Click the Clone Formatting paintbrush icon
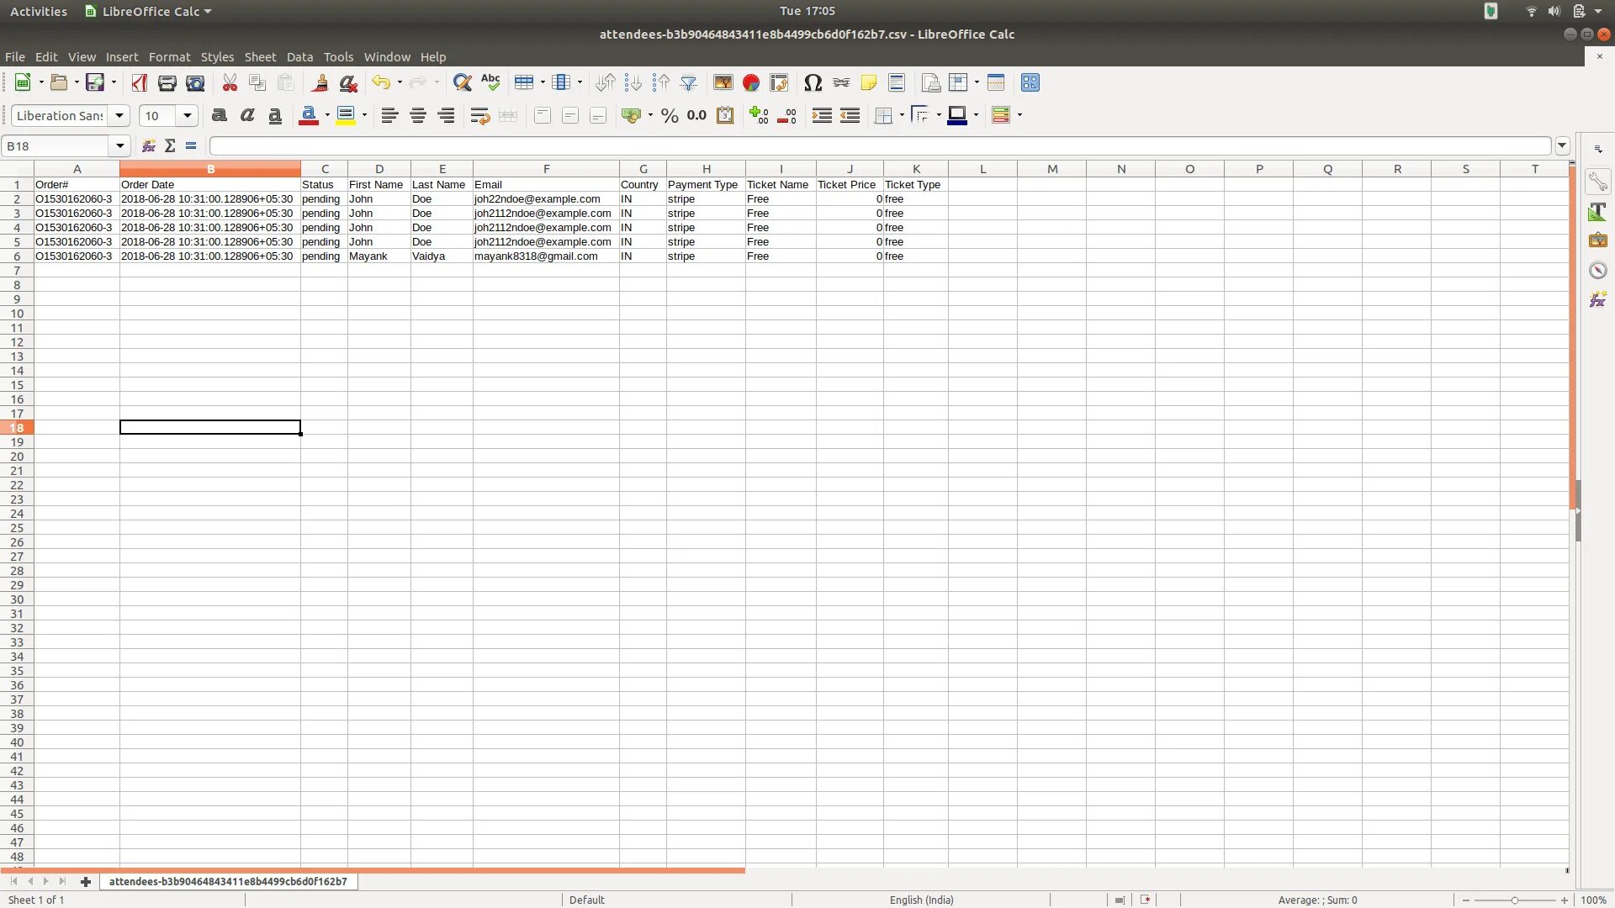 [320, 82]
